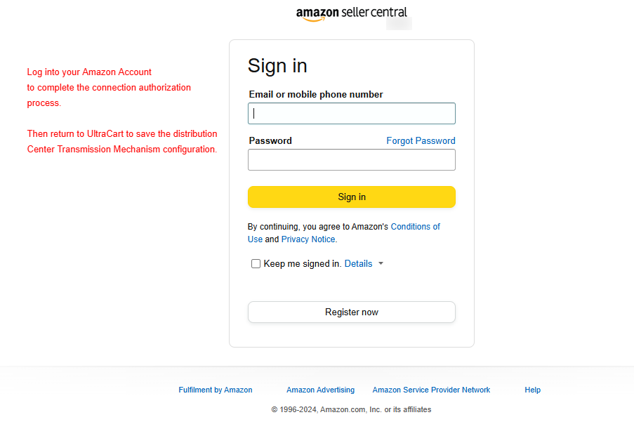Click the Register now button
This screenshot has width=634, height=429.
coord(351,312)
